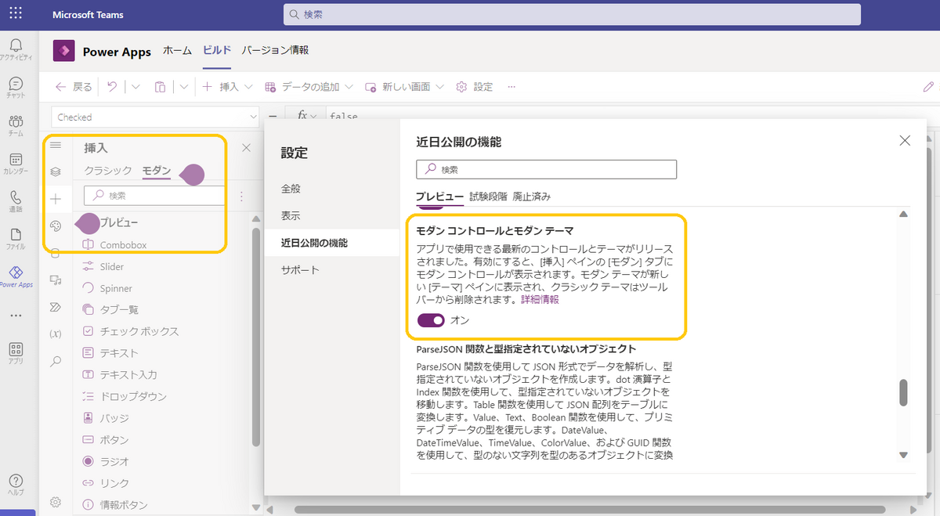
Task: Open the Theme palette icon in rail
Action: click(55, 226)
